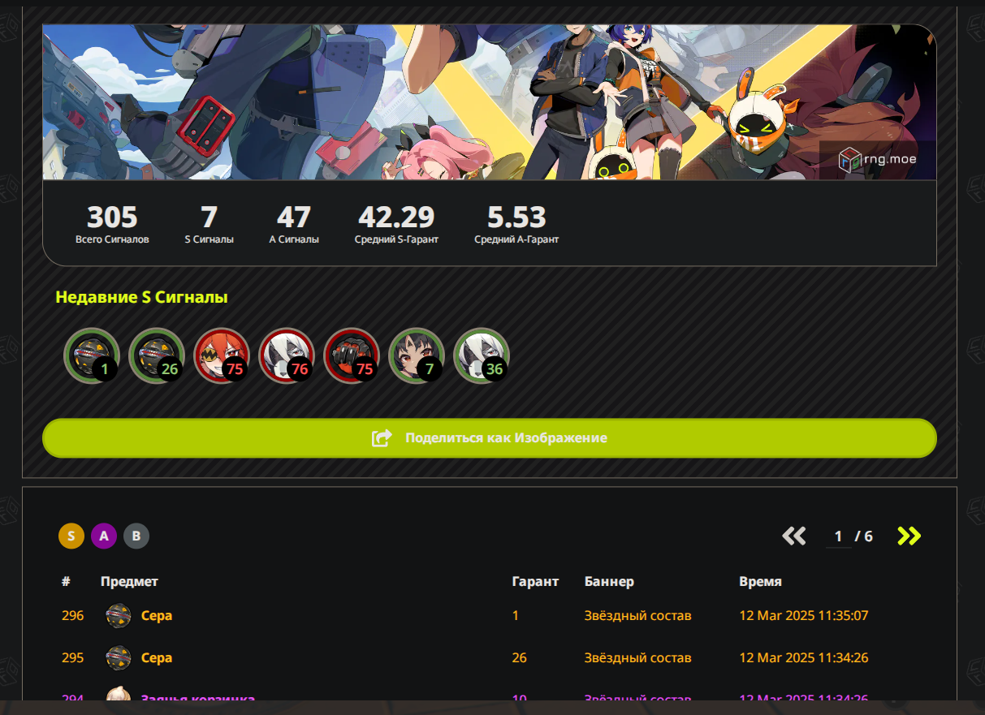This screenshot has width=985, height=715.
Task: Open the Сера item link in row 295
Action: click(157, 657)
